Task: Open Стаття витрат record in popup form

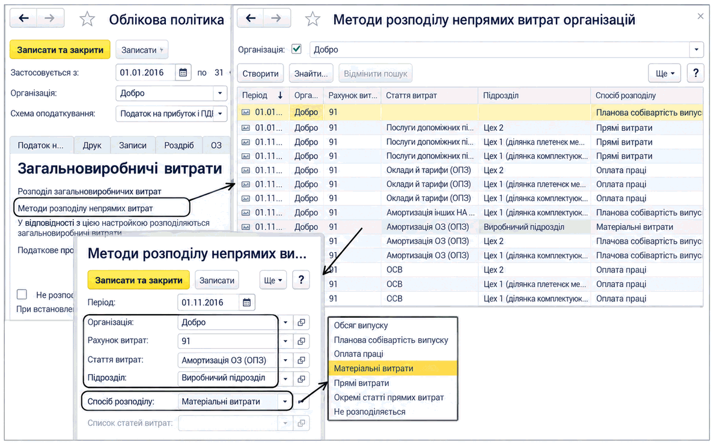Action: tap(301, 360)
